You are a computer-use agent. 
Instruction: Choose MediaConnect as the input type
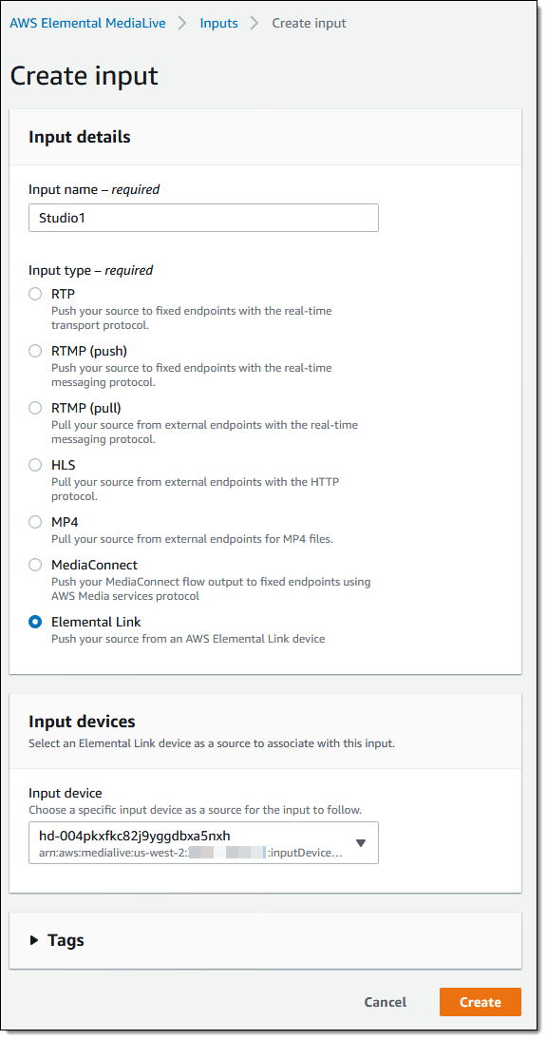pyautogui.click(x=35, y=565)
